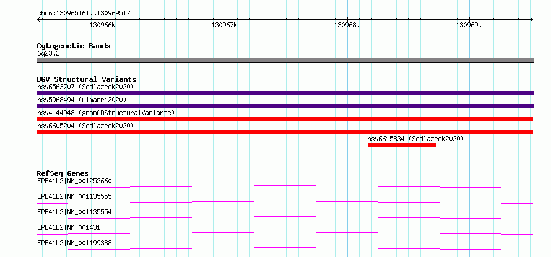Click the 130967k ruler tick label

225,25
